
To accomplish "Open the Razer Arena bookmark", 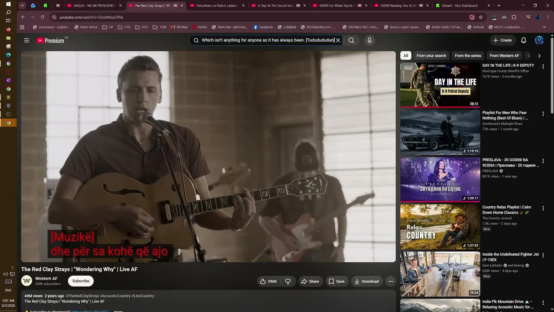I will pos(86,27).
